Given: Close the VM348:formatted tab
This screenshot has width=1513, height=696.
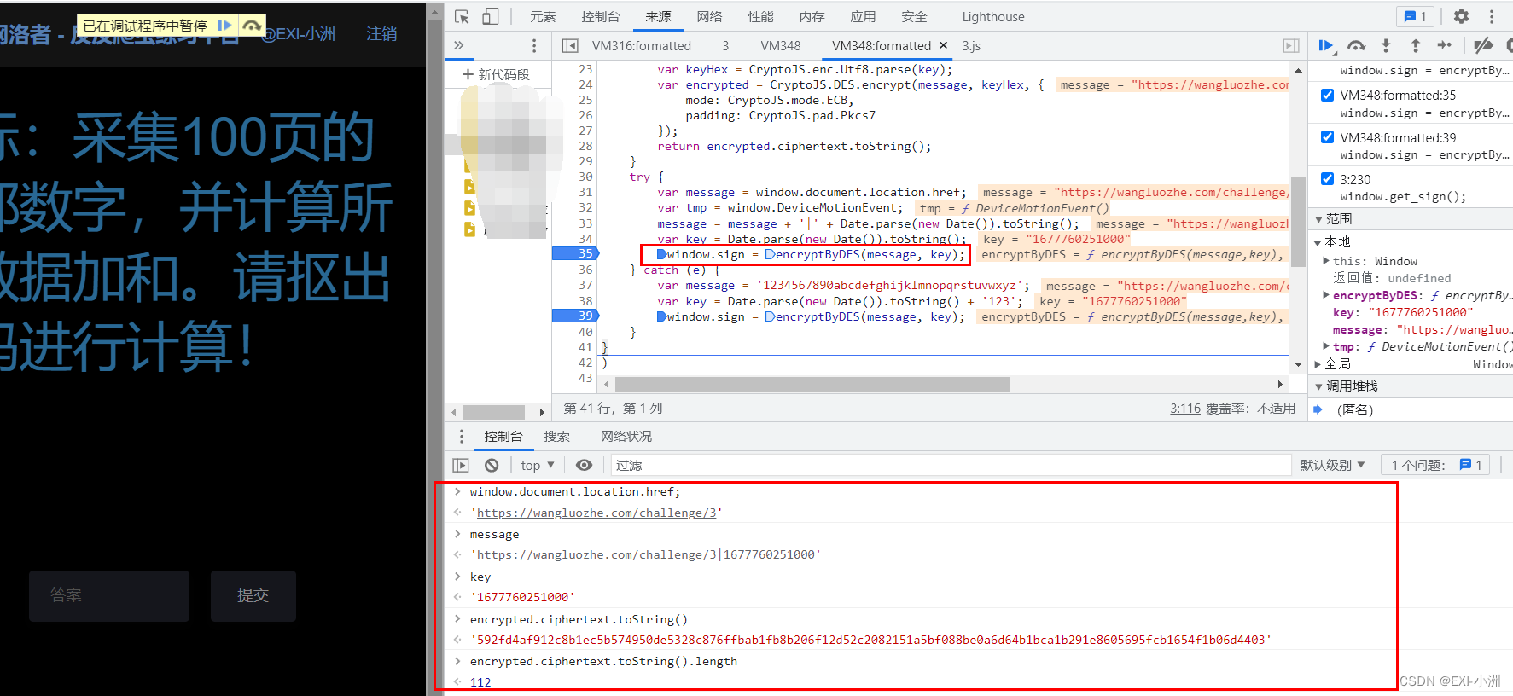Looking at the screenshot, I should 943,45.
